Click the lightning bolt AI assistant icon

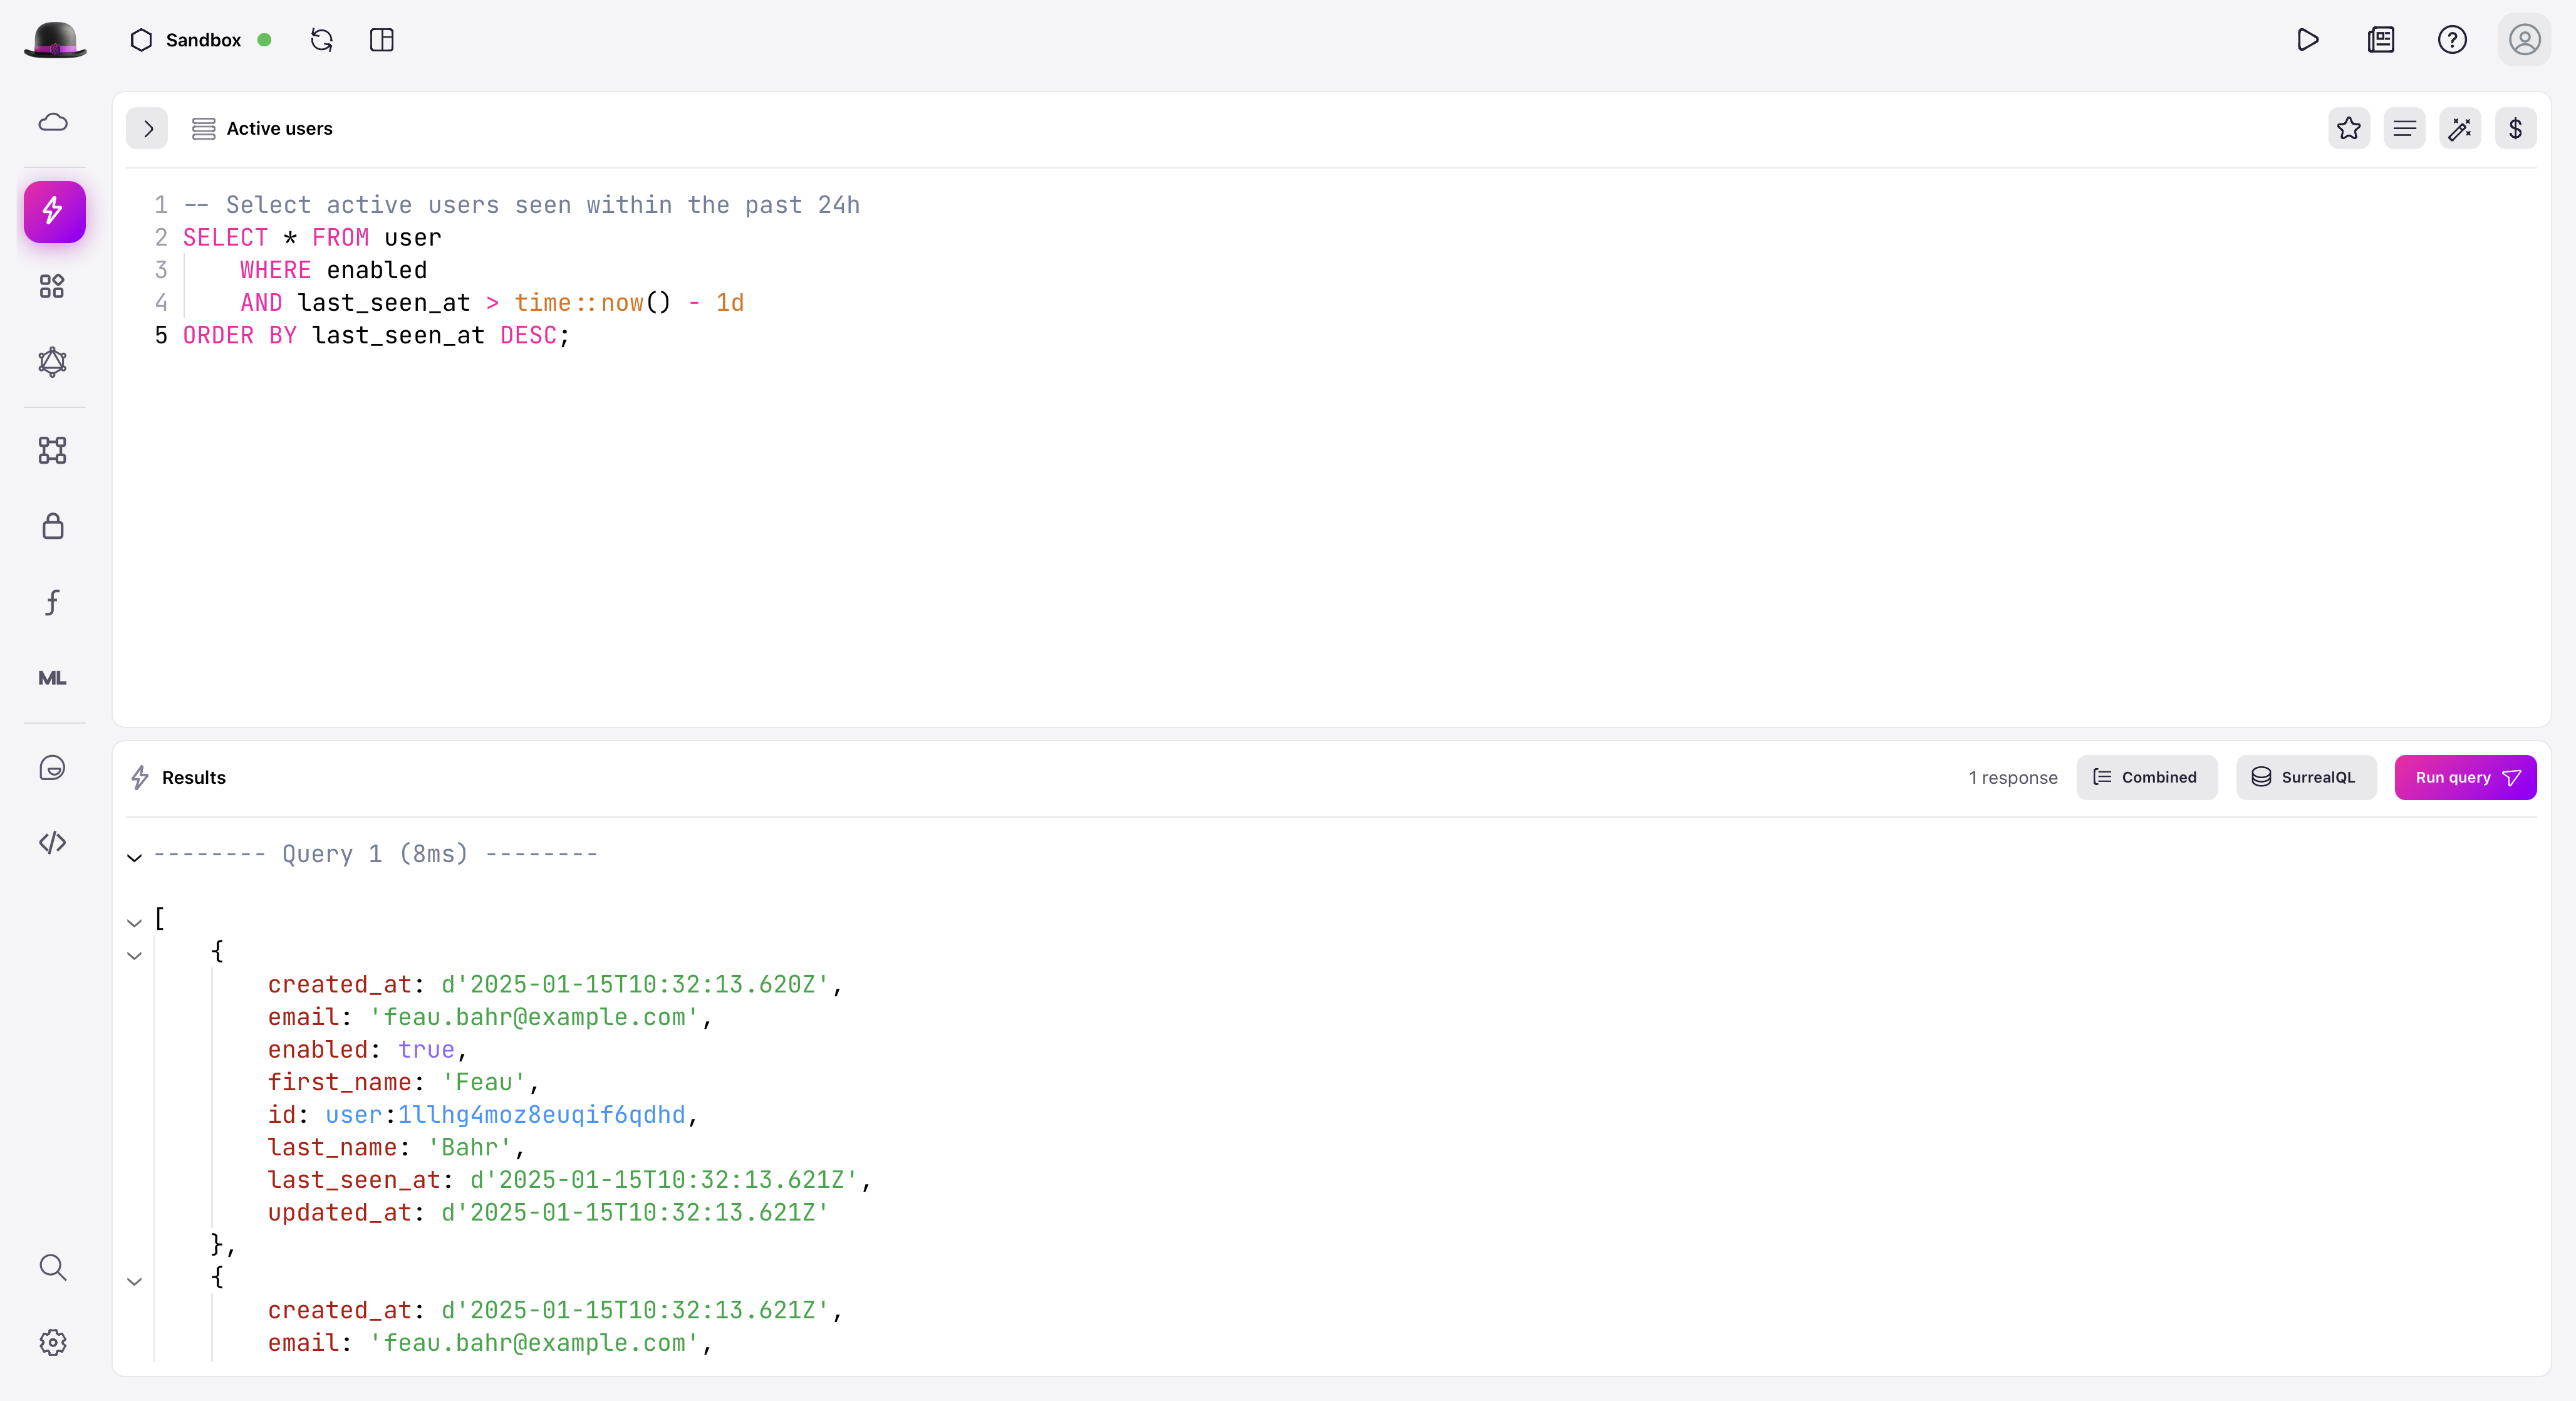[x=53, y=211]
